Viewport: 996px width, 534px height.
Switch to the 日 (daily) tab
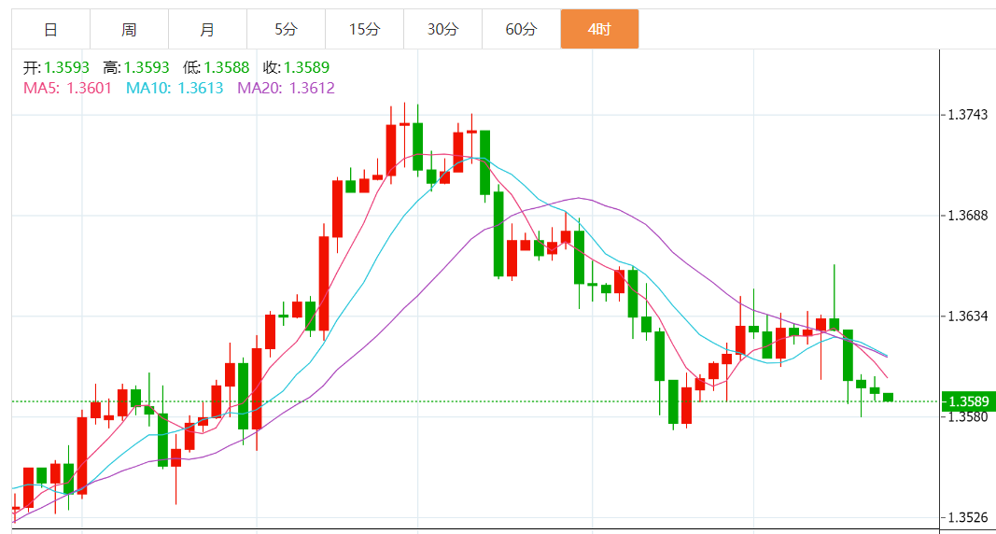(50, 30)
